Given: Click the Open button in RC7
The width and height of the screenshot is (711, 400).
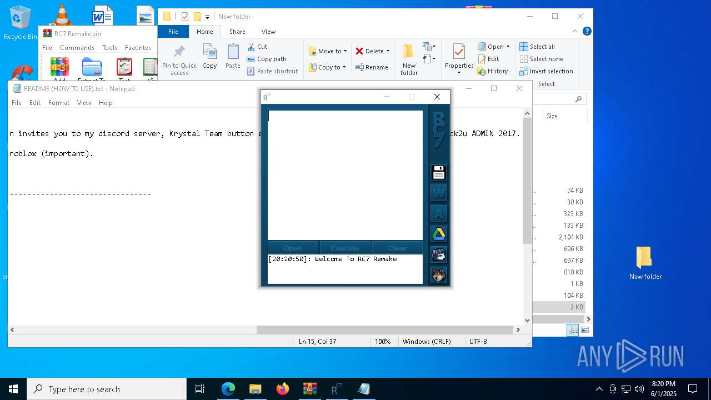Looking at the screenshot, I should click(x=293, y=248).
